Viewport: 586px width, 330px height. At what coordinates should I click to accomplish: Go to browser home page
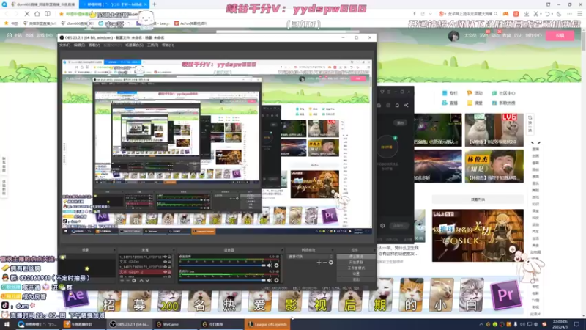click(37, 14)
